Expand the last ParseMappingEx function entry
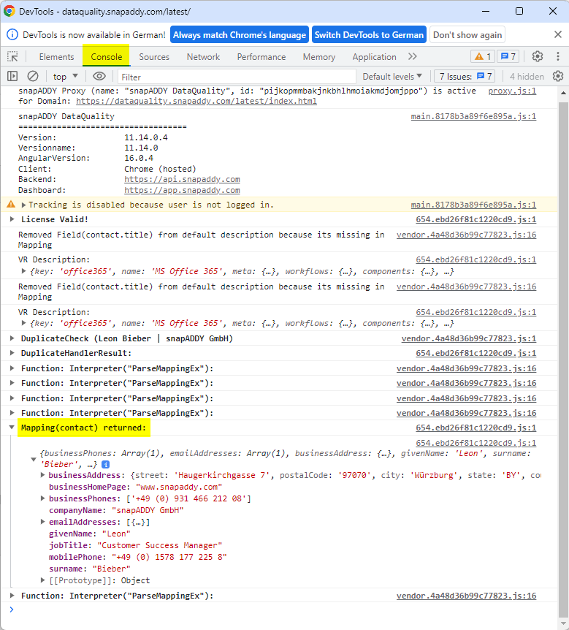569x630 pixels. (12, 596)
